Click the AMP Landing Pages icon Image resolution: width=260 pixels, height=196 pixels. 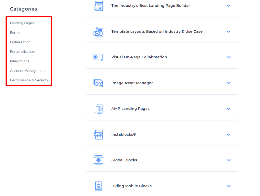click(99, 109)
